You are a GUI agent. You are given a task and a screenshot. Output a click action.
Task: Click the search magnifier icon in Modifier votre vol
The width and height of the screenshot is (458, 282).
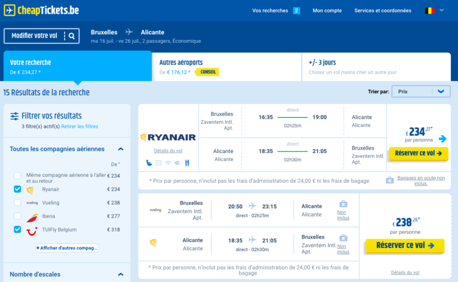pyautogui.click(x=72, y=36)
